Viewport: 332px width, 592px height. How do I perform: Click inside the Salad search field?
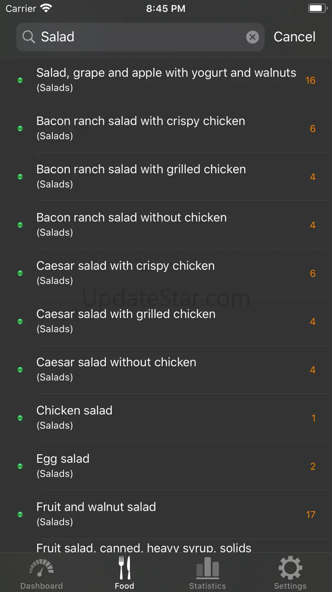click(x=140, y=37)
